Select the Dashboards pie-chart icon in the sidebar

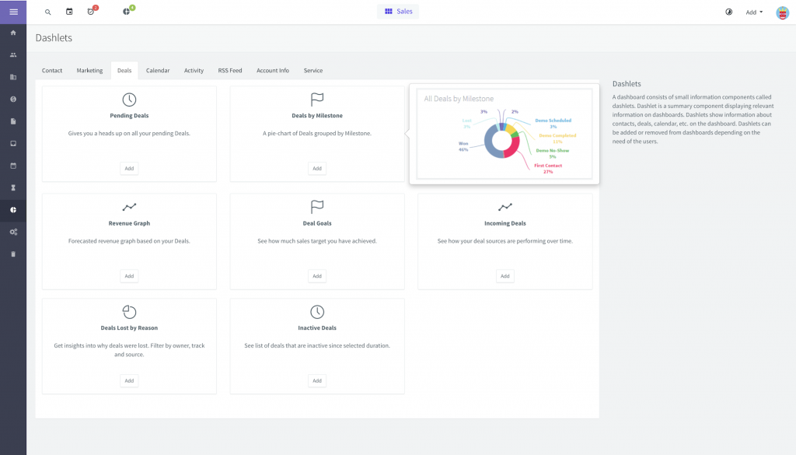point(12,209)
